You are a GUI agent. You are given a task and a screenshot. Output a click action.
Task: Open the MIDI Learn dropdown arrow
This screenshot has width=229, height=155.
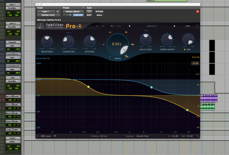tap(55, 136)
